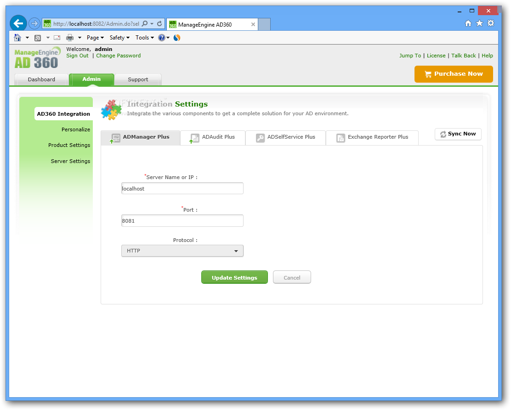Open the ADManager Plus integration tab
Screen dimensions: 511x410
[141, 137]
